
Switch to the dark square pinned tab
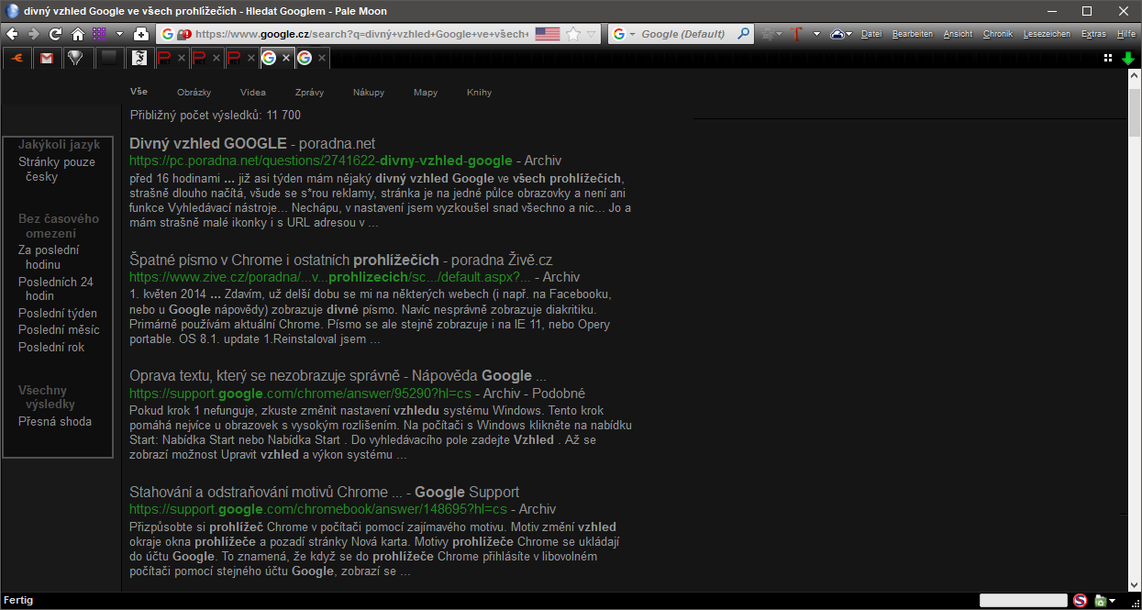108,58
